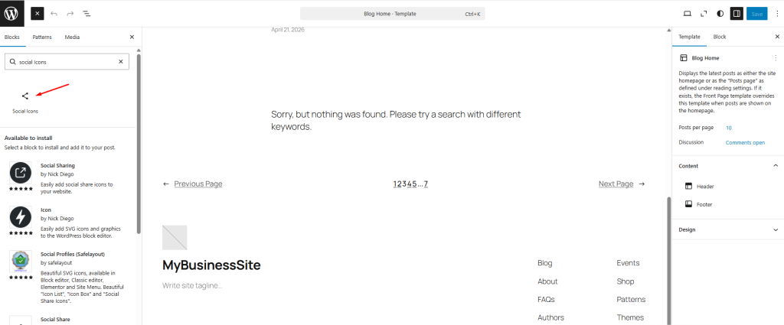
Task: Collapse the Content section
Action: 776,166
